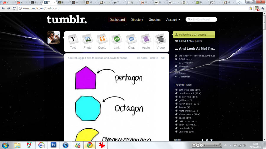Screen dimensions: 266x149
Task: Open the Goodies page
Action: click(x=155, y=20)
